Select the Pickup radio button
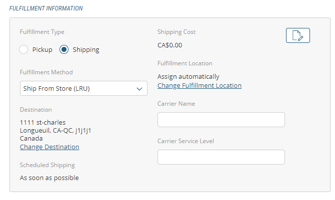Viewport: 335px width, 200px height. coord(23,49)
